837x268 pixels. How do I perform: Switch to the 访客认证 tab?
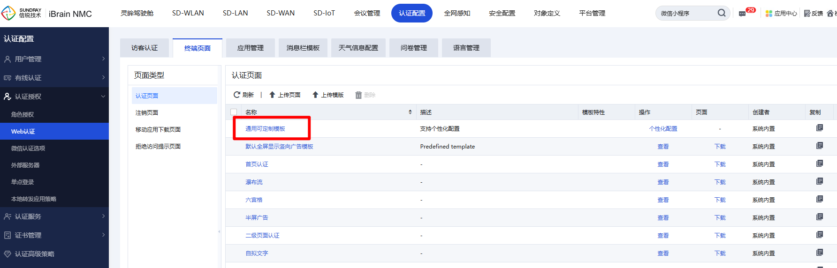pos(145,48)
